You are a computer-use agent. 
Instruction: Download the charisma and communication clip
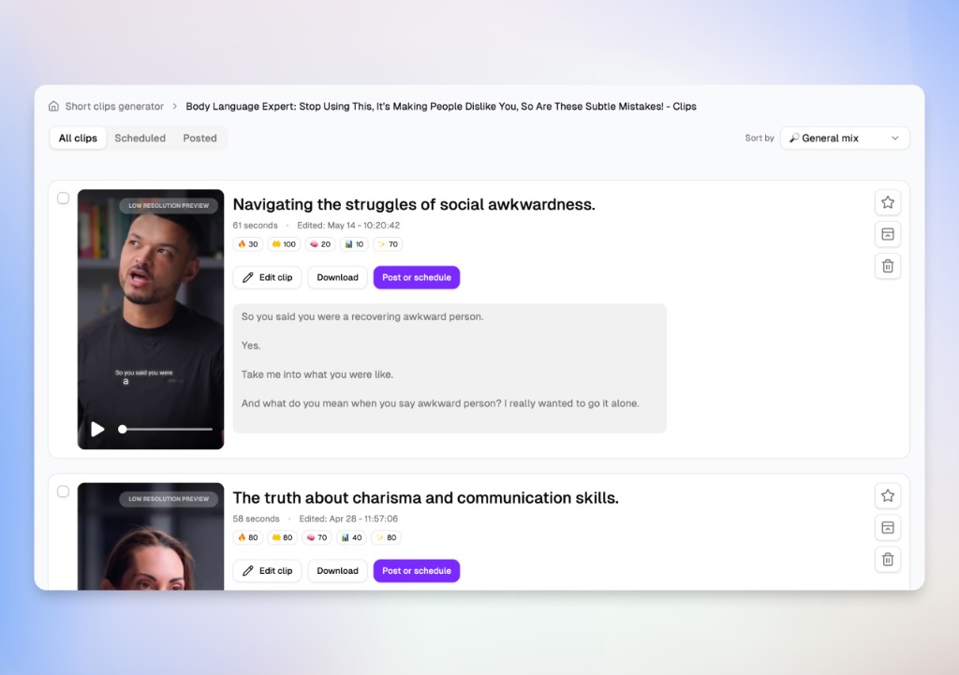[337, 571]
